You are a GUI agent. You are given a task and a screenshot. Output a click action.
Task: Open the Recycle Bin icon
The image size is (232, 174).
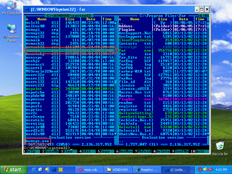pyautogui.click(x=220, y=148)
